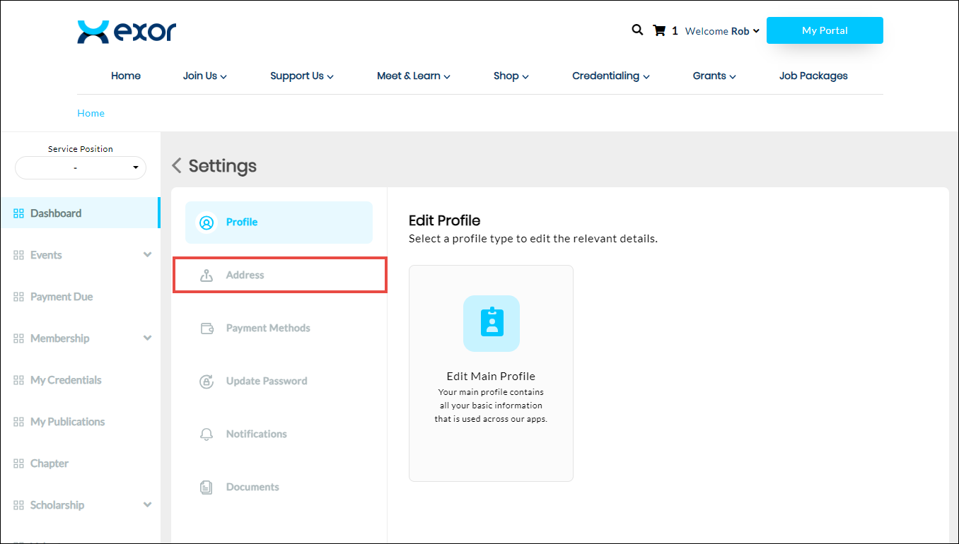Screen dimensions: 959x544
Task: Go to Job Packages page
Action: [x=813, y=76]
